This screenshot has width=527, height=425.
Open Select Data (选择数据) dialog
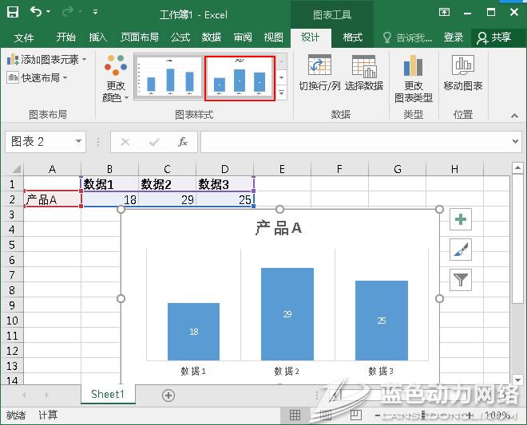(x=364, y=72)
